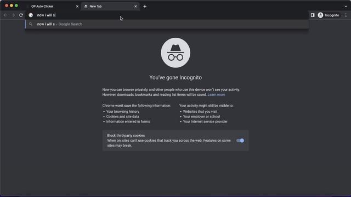Click the large incognito hat-and-glasses logo

(x=175, y=53)
